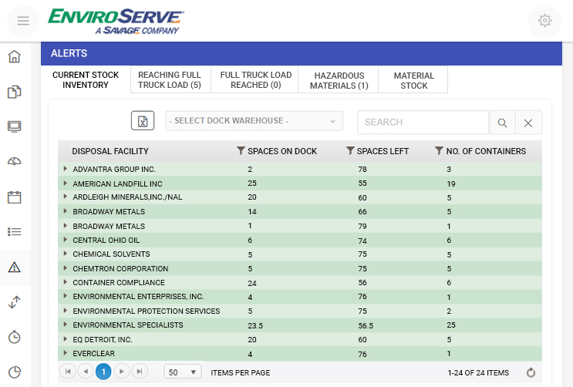
Task: Sort by Spaces On Dock header text
Action: 282,151
